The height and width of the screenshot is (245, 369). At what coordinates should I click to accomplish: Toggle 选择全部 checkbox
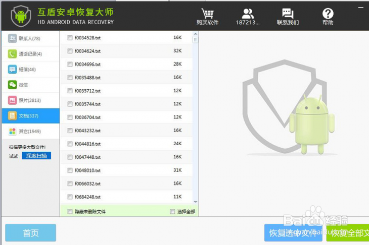tap(172, 212)
